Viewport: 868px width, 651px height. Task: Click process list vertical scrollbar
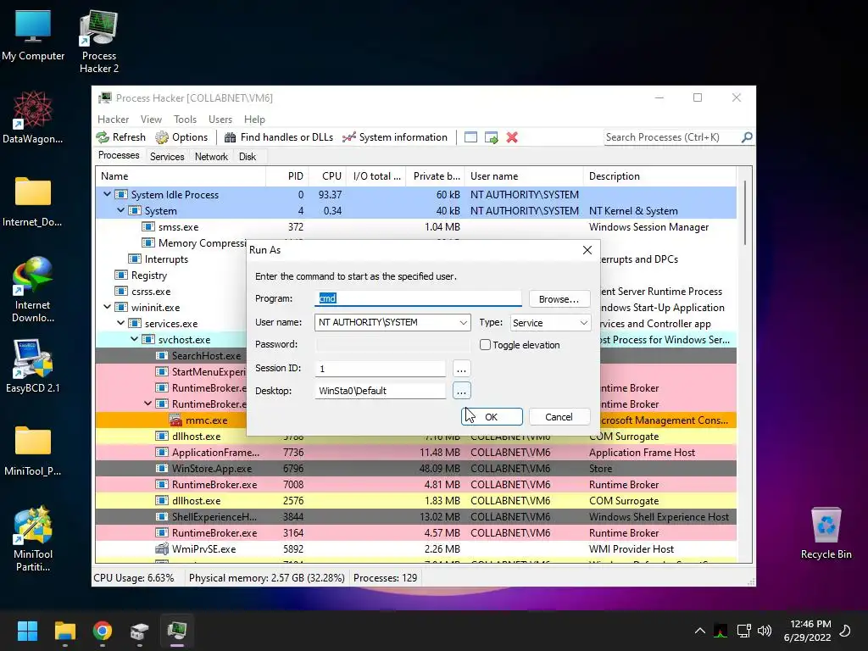click(x=745, y=213)
